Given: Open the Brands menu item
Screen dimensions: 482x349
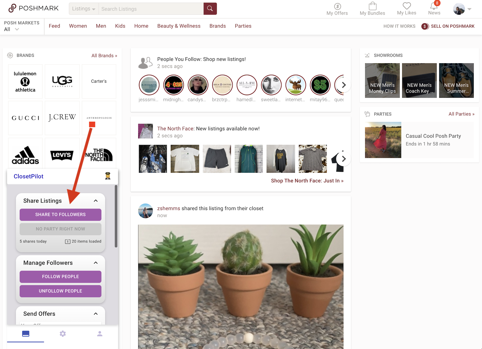Looking at the screenshot, I should pos(218,26).
